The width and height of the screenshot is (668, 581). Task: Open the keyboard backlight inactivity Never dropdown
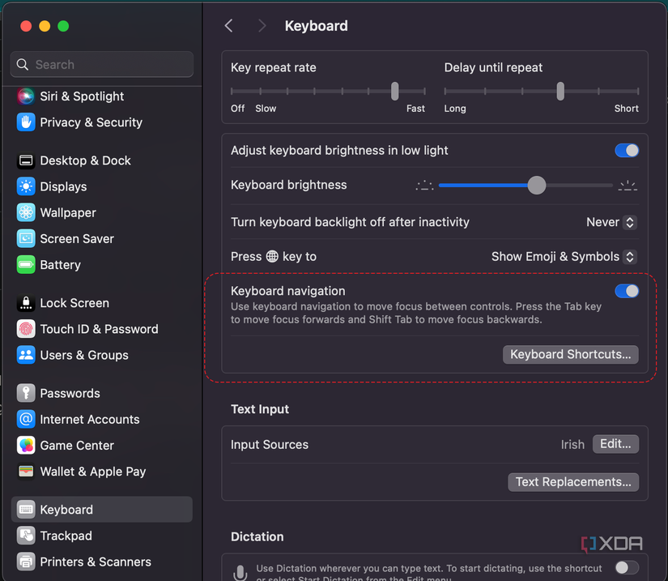[x=611, y=222]
